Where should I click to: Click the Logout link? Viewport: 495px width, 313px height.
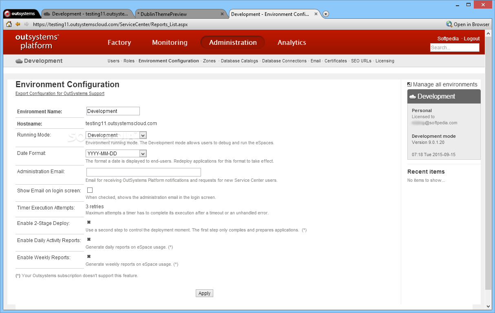[x=472, y=39]
